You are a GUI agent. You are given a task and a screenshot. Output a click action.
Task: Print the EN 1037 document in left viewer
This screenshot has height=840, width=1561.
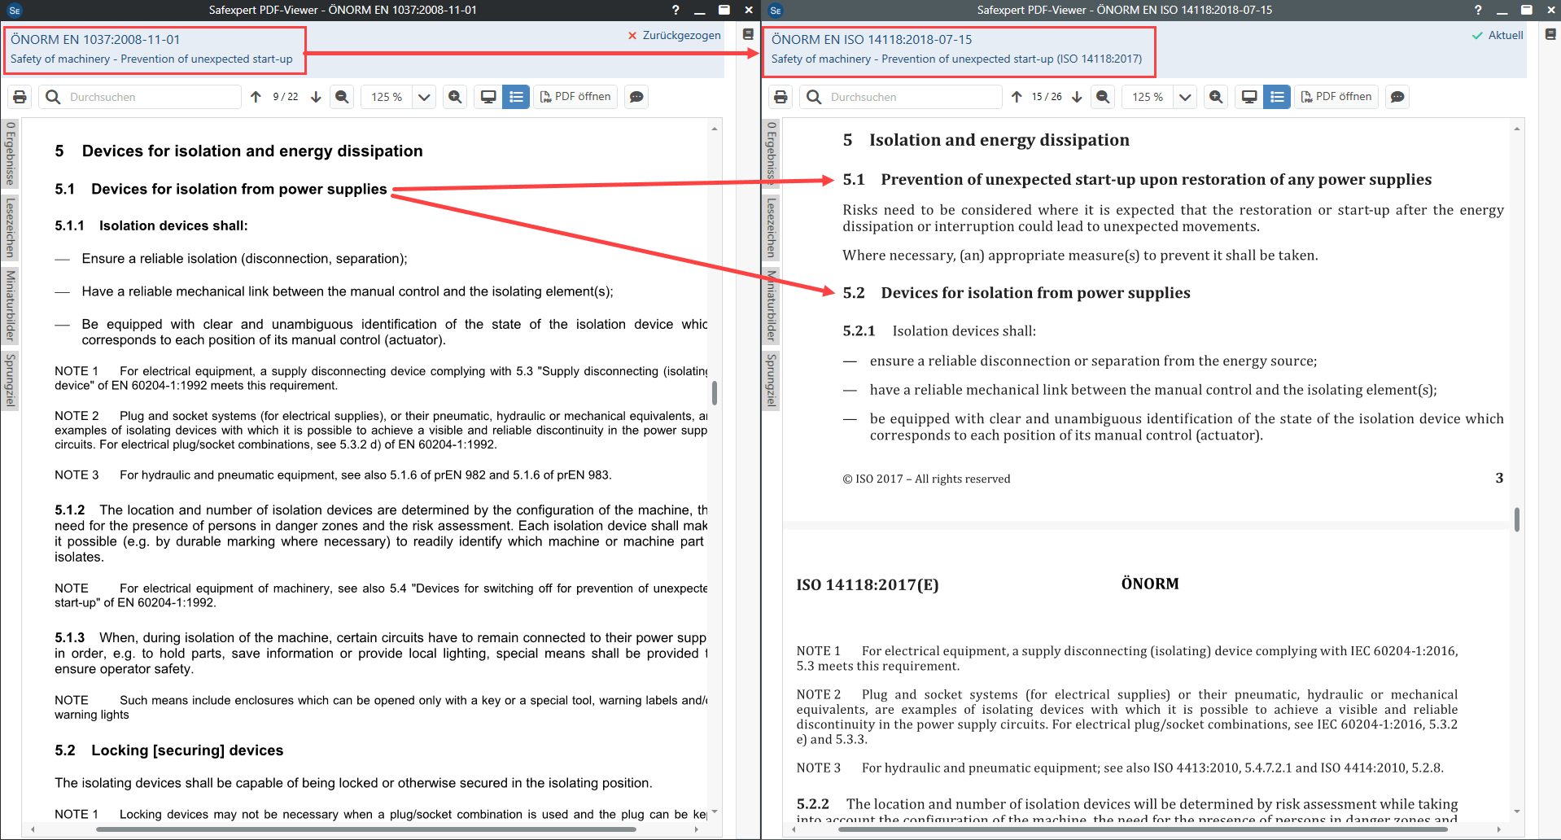[20, 97]
